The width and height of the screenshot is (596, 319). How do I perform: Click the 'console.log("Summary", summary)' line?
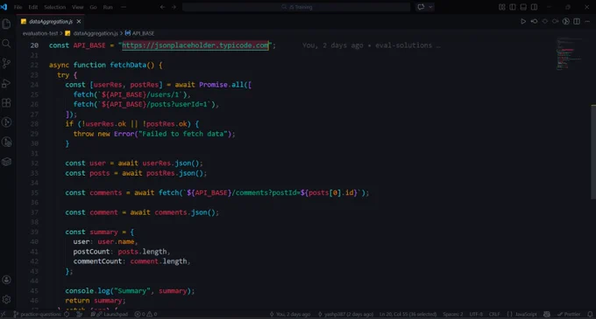[x=130, y=290]
